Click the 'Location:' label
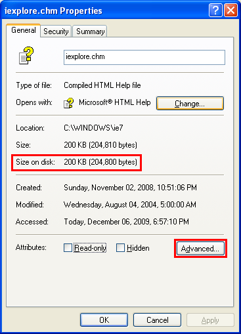 (x=30, y=128)
